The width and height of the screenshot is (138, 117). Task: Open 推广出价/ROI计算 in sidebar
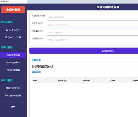pos(13,95)
